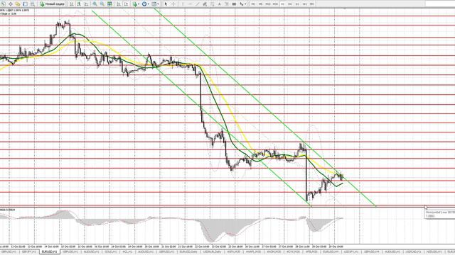The height and width of the screenshot is (255, 455).
Task: Switch timeframe to M15
Action: click(x=268, y=4)
